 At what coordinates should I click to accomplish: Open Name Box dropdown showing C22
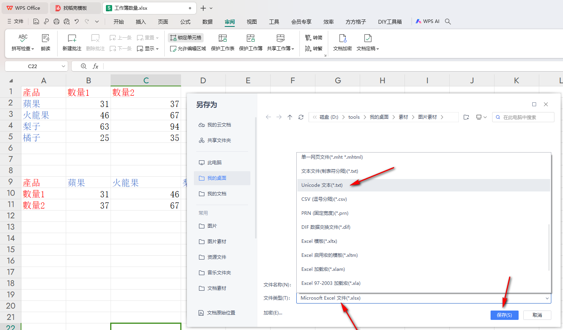(63, 66)
